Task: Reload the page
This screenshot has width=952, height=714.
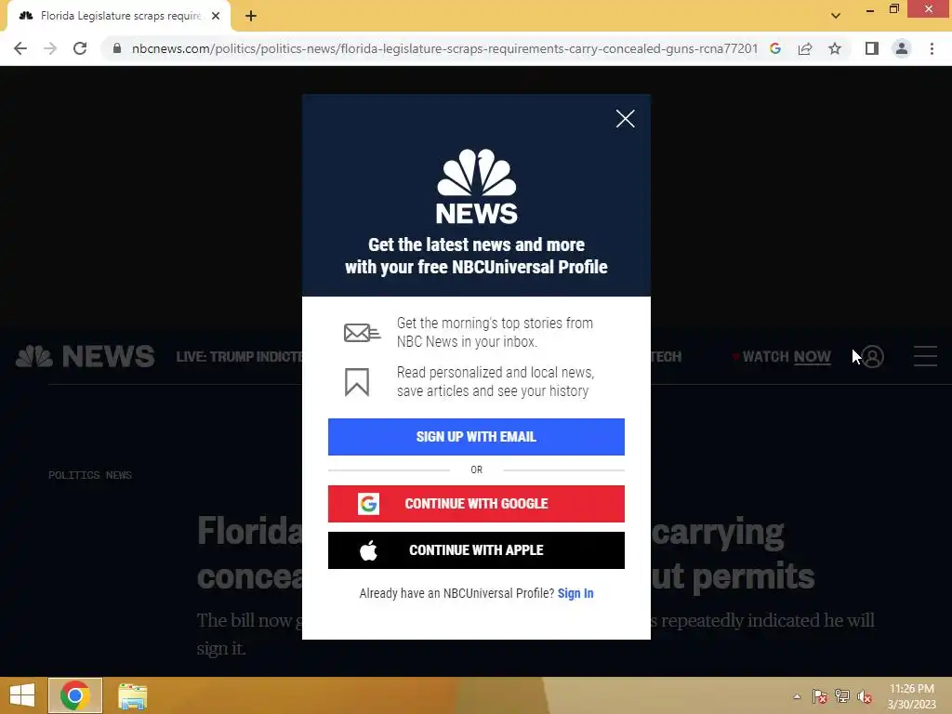Action: coord(80,48)
